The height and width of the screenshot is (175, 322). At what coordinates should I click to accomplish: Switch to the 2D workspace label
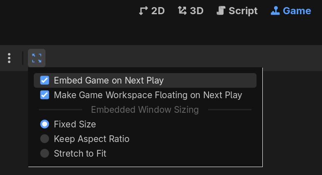158,11
